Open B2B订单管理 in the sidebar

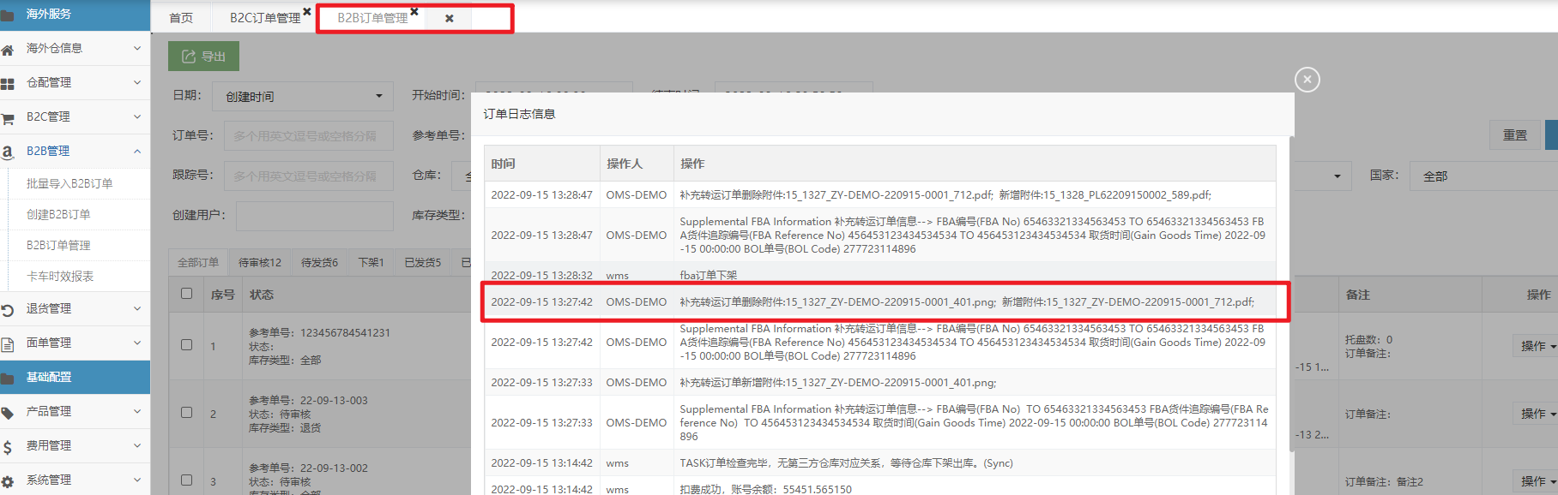pos(58,245)
